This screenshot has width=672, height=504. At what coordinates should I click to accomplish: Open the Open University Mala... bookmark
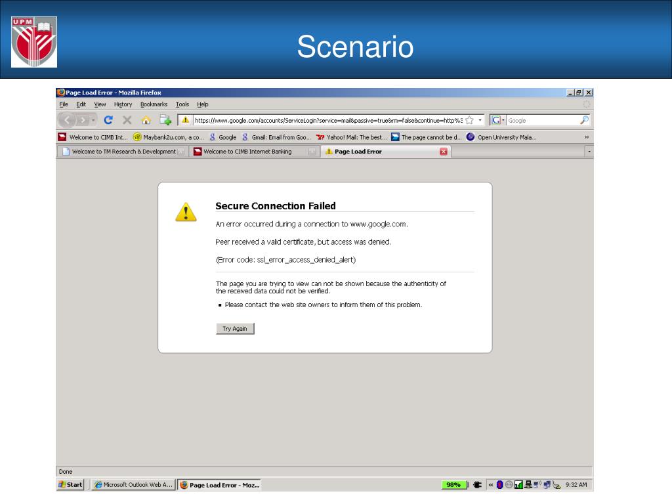pyautogui.click(x=501, y=137)
